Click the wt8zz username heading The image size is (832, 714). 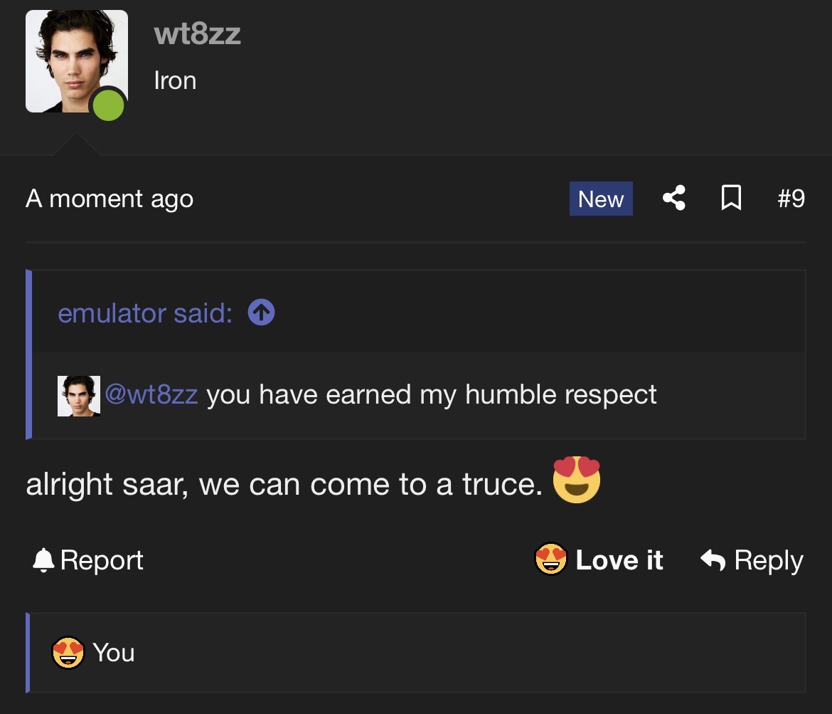(198, 34)
